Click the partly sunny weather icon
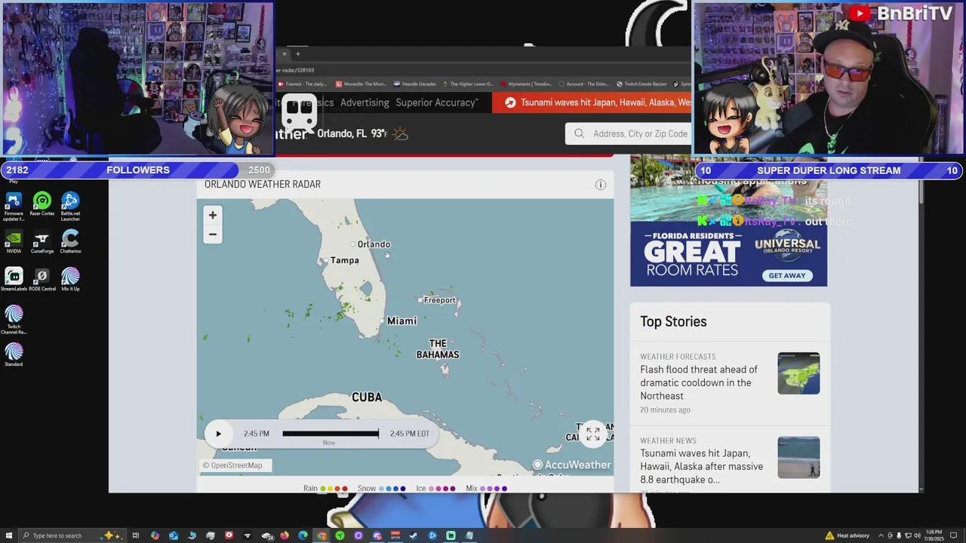Screen dimensions: 966x543 [x=400, y=134]
